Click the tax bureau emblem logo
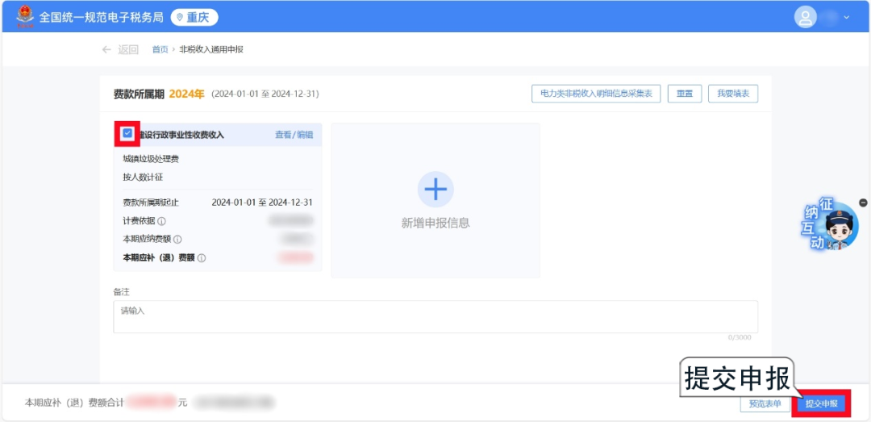 point(25,16)
